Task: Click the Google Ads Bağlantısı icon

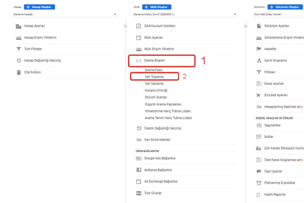Action: pyautogui.click(x=139, y=158)
